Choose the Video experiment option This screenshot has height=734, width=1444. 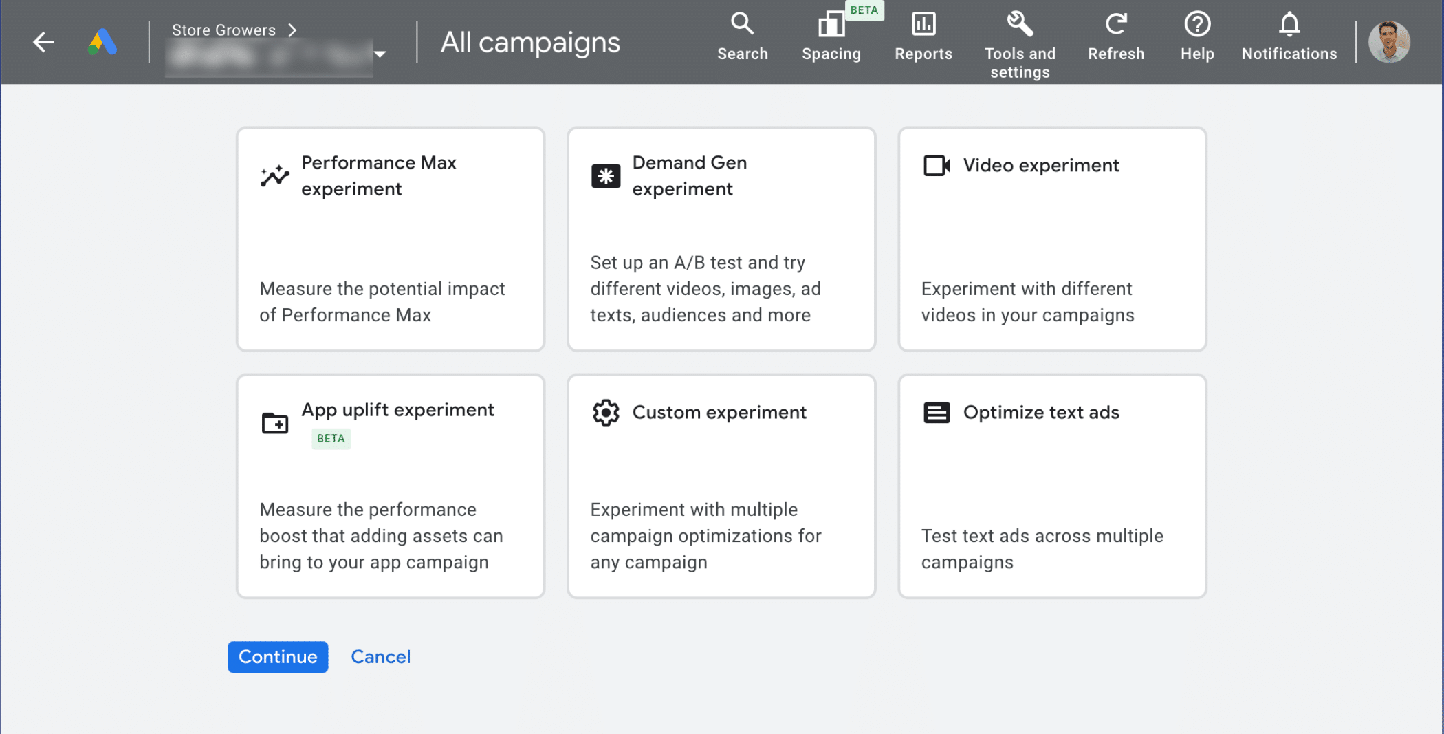(1052, 239)
